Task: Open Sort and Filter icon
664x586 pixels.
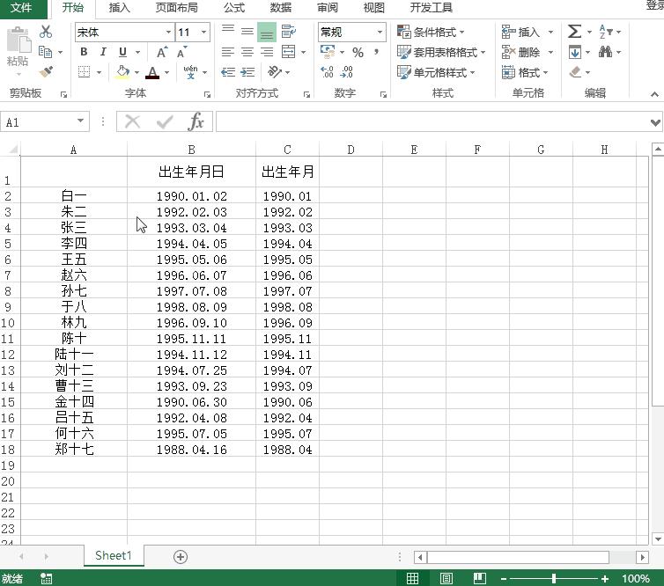Action: [606, 32]
